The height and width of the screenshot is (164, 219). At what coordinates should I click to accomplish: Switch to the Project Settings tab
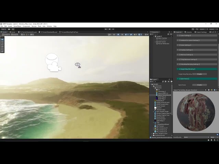pyautogui.click(x=201, y=32)
